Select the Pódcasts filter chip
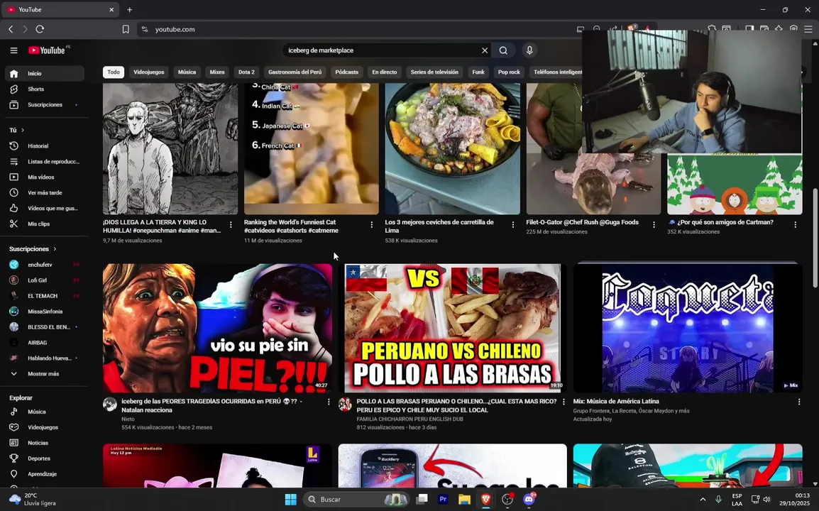Viewport: 819px width, 511px height. [x=347, y=72]
